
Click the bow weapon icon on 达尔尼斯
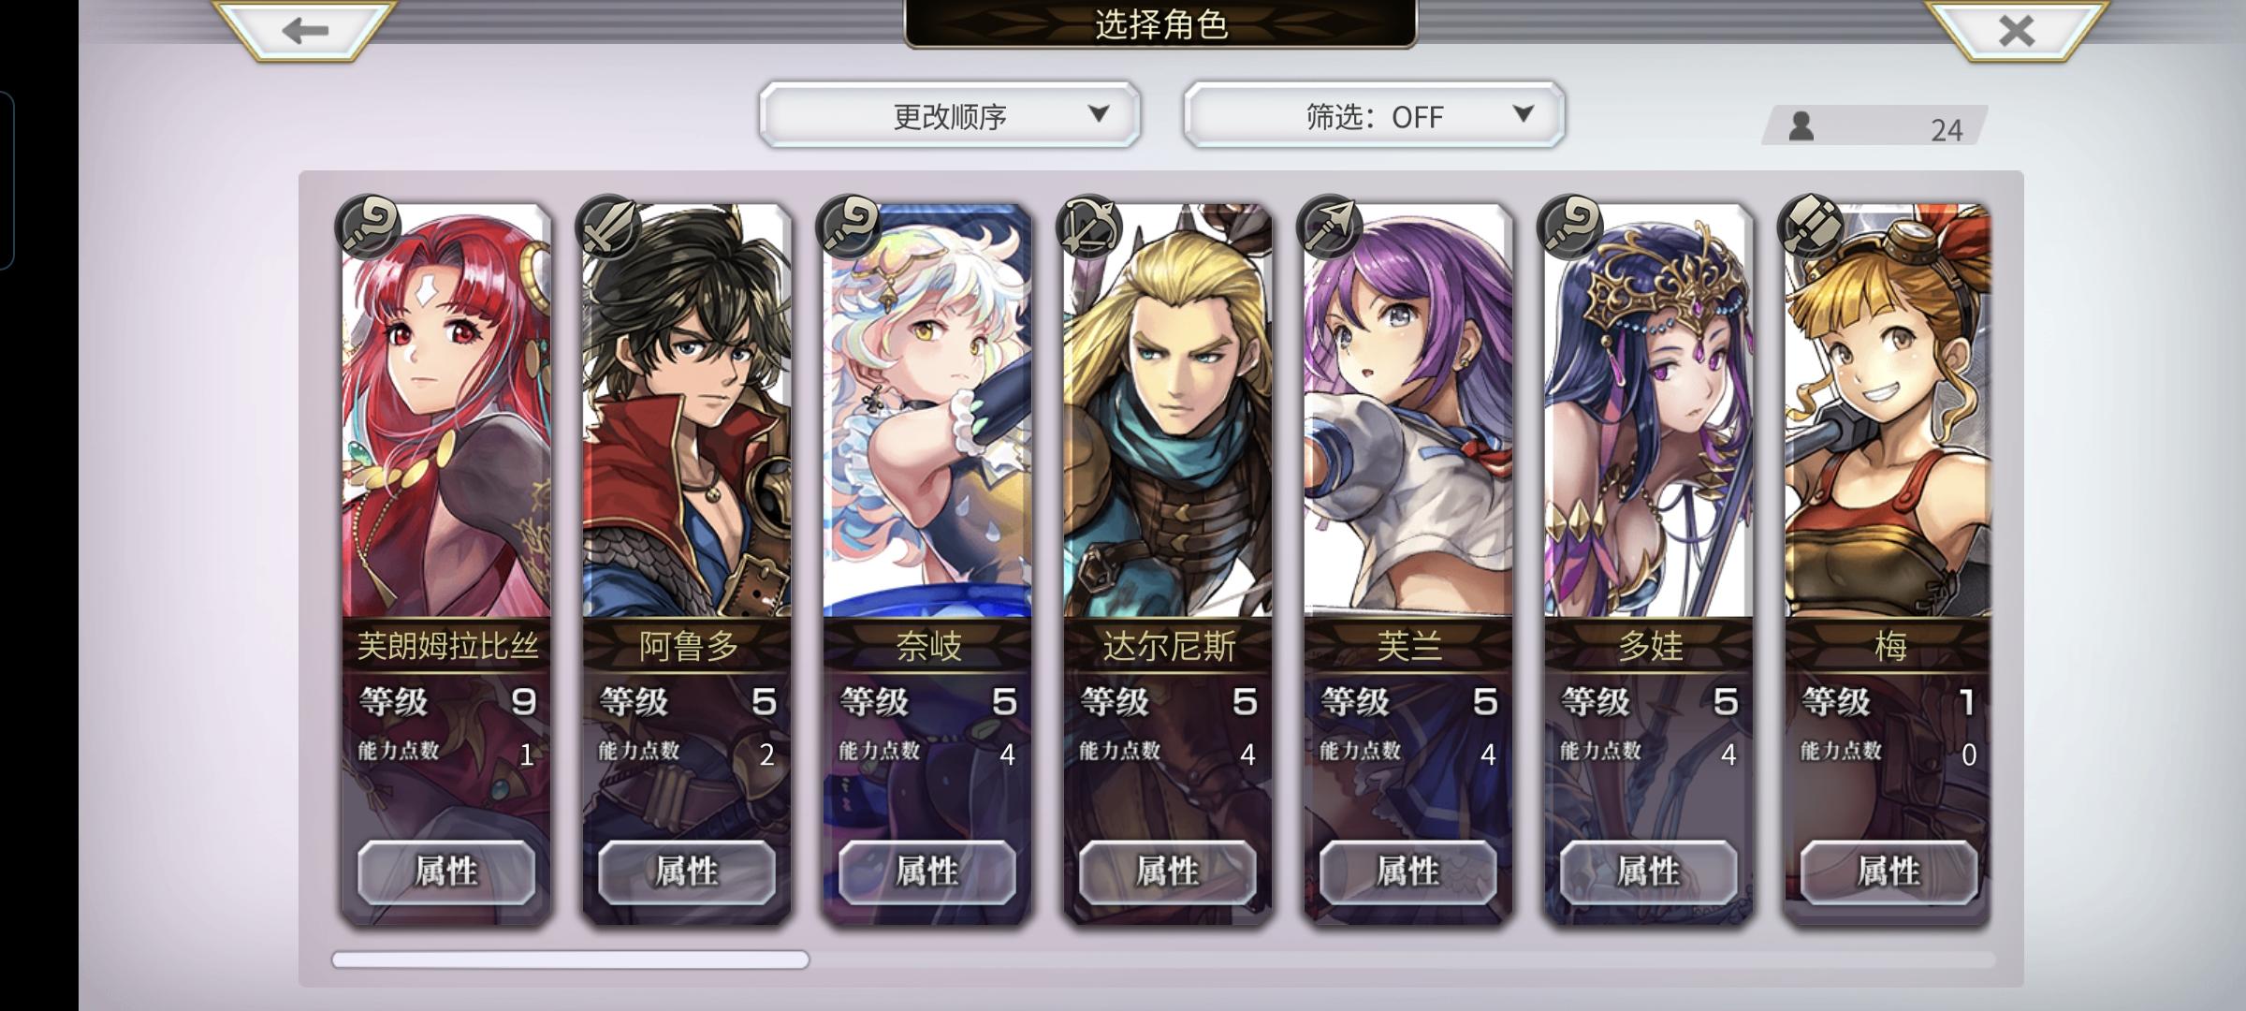click(x=1089, y=226)
